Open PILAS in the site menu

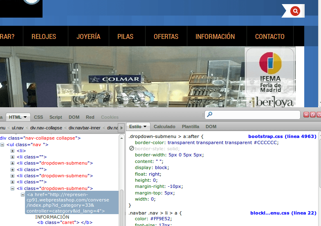125,36
